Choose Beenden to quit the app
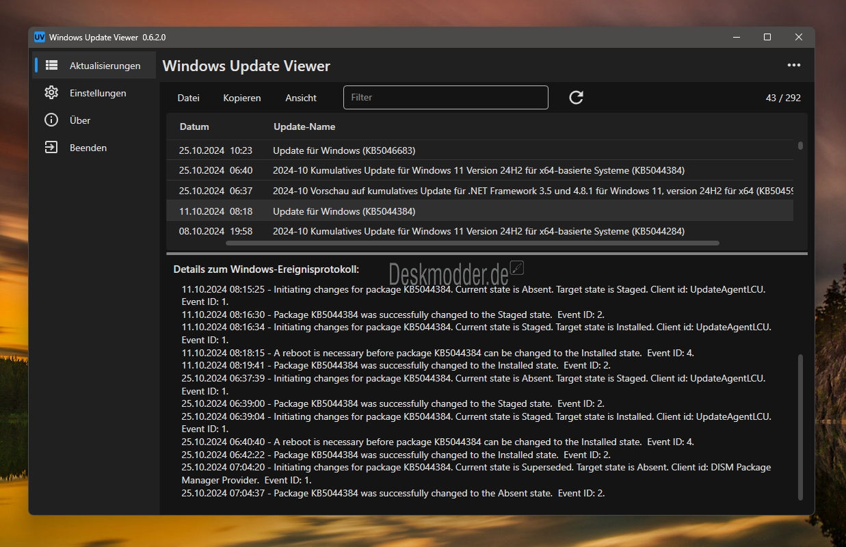Screen dimensions: 846x547 94,148
